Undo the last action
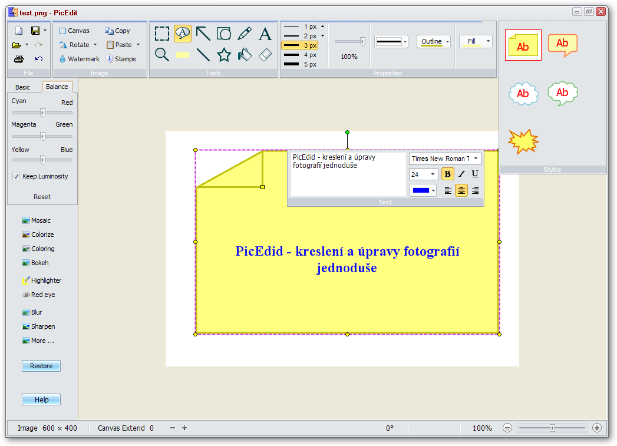 click(x=38, y=59)
